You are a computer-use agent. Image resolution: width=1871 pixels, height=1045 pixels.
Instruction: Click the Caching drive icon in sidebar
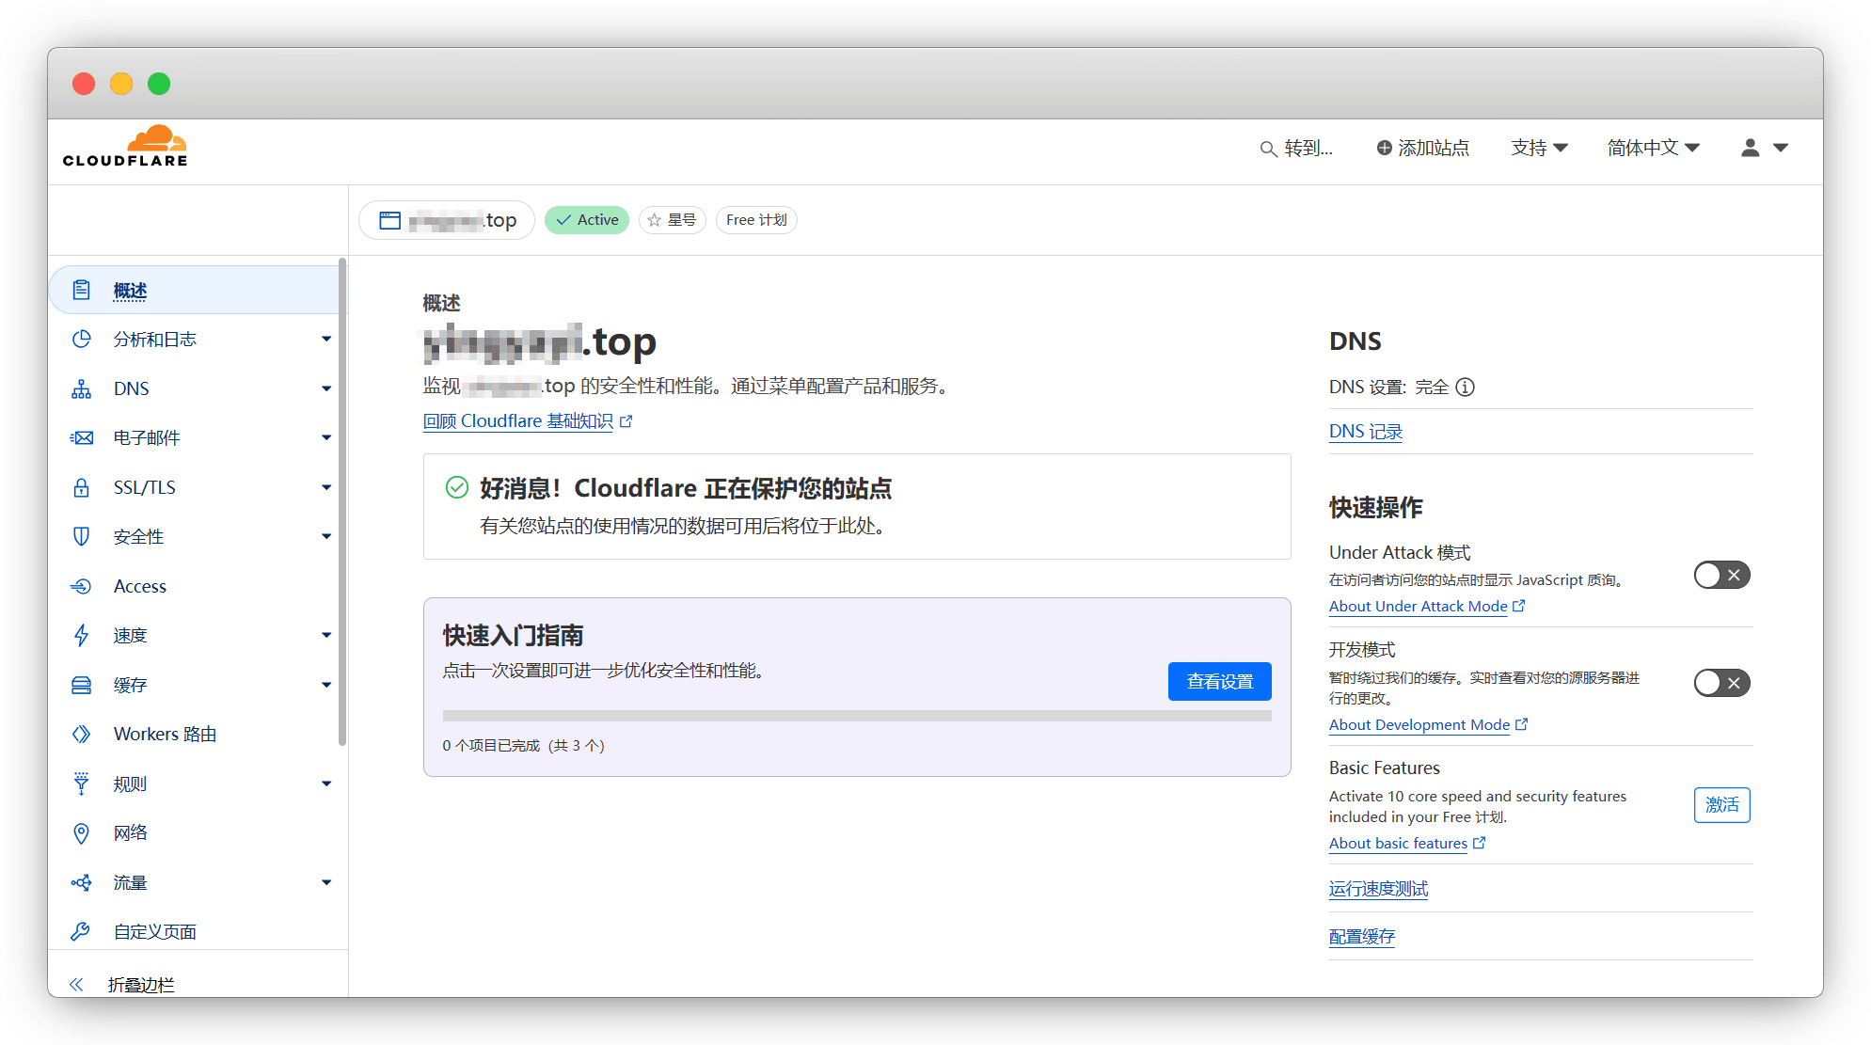coord(82,685)
